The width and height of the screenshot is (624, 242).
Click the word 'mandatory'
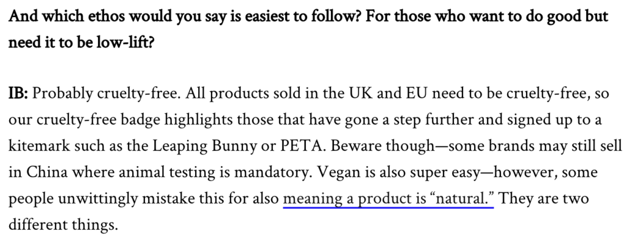274,173
